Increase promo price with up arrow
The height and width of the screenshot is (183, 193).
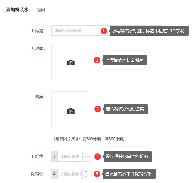[86, 171]
